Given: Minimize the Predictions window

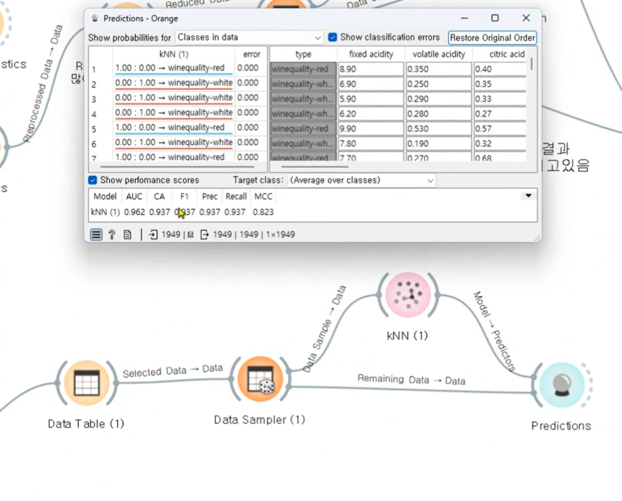Looking at the screenshot, I should (464, 18).
